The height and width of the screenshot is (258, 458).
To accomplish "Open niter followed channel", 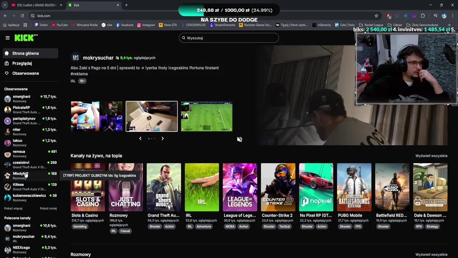I will click(x=30, y=132).
